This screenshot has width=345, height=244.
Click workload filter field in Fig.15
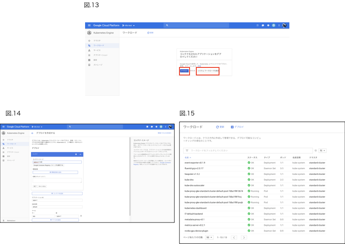(248, 150)
